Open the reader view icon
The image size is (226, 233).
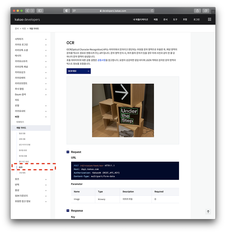click(x=74, y=11)
